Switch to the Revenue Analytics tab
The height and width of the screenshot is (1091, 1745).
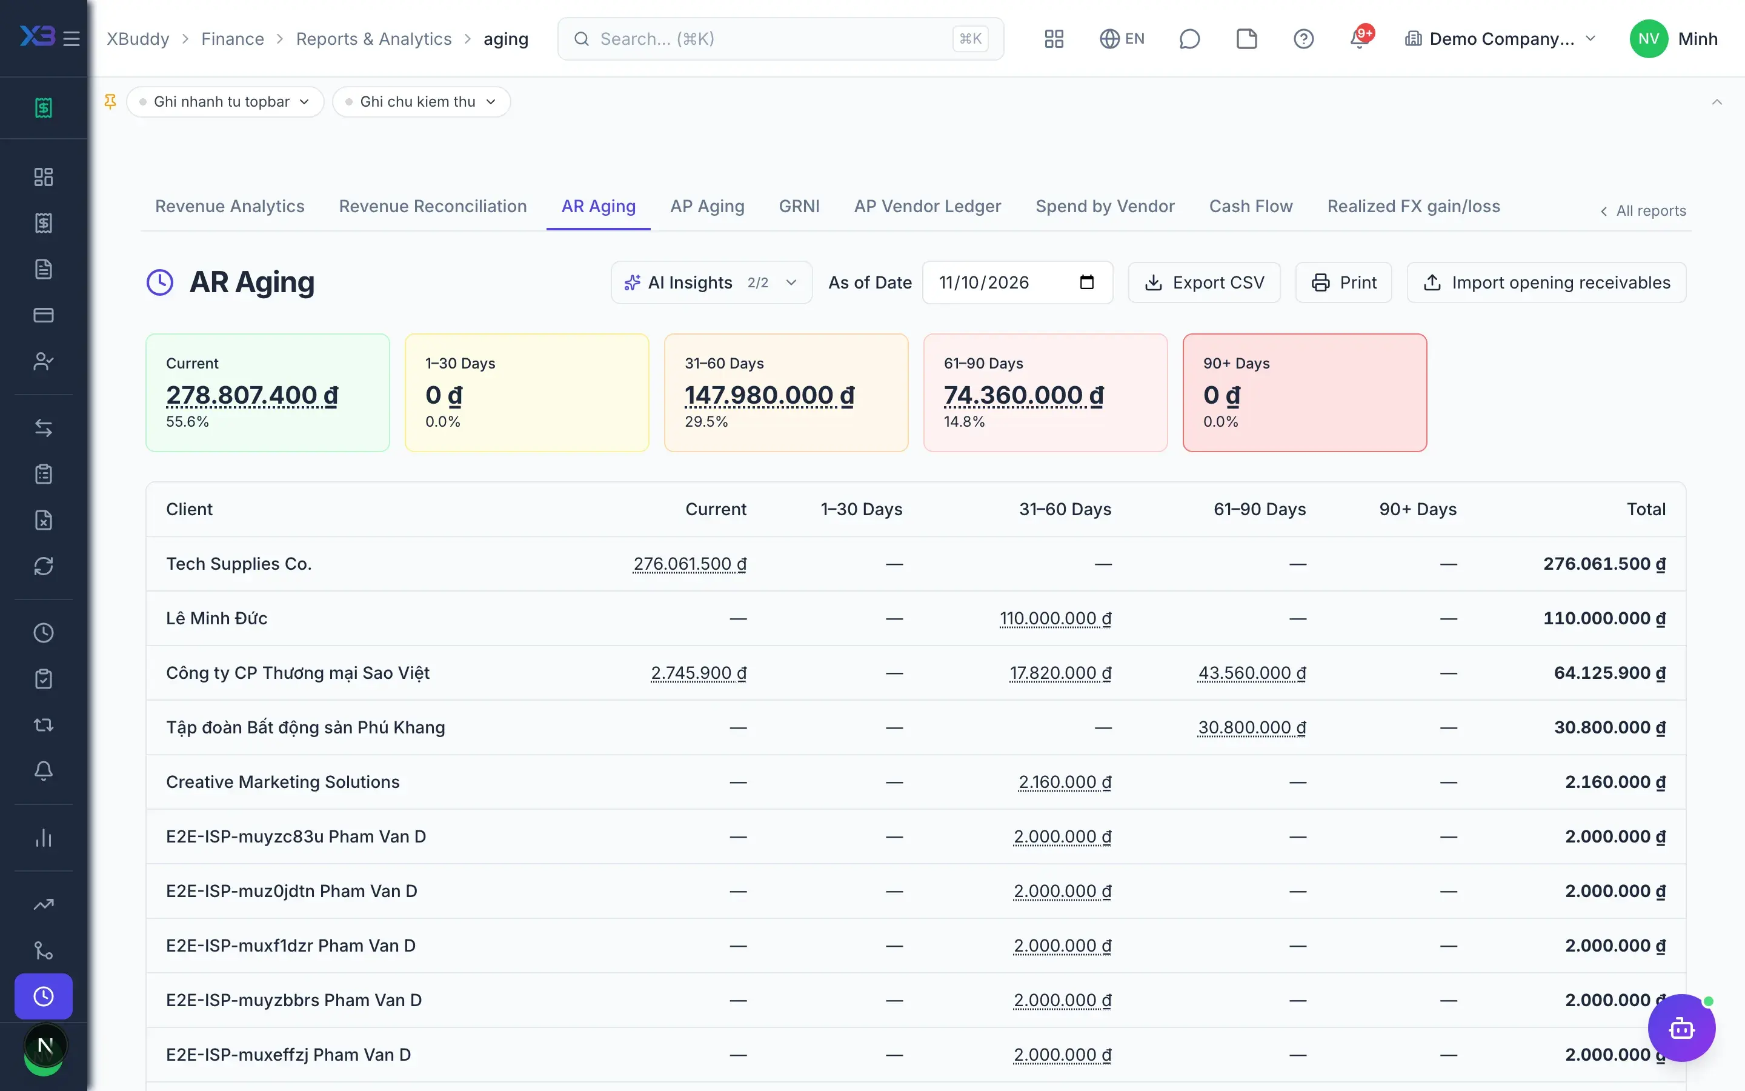click(x=229, y=206)
